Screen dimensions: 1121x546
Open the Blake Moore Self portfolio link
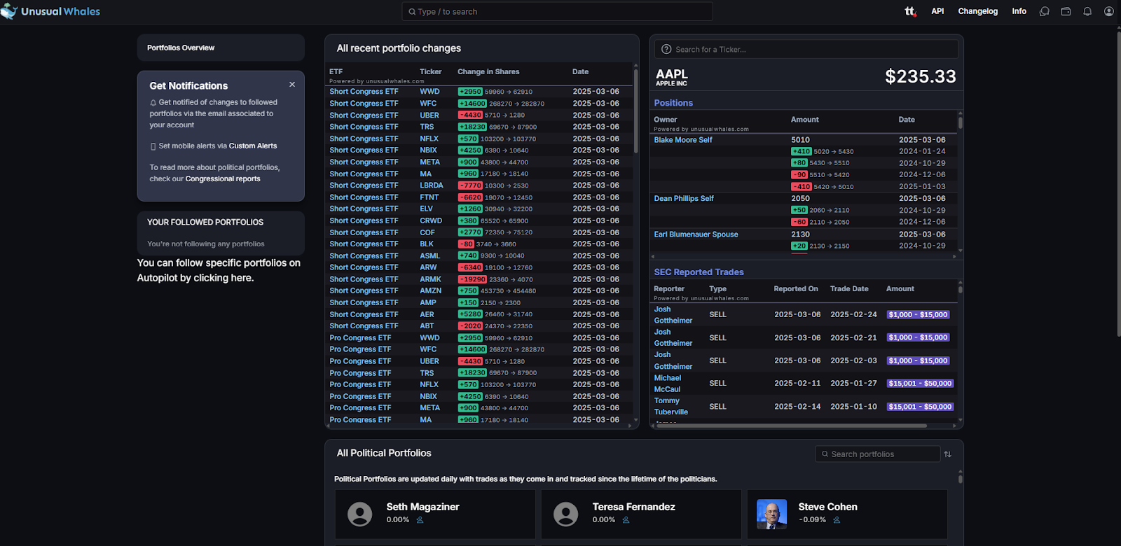683,140
